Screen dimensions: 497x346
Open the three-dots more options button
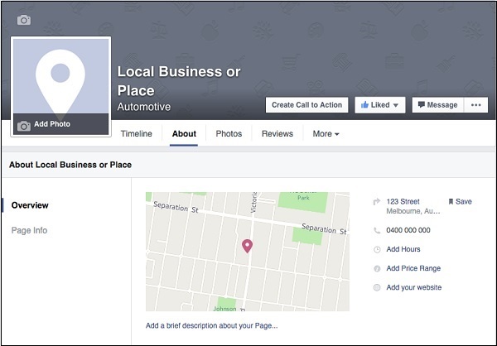pos(475,105)
